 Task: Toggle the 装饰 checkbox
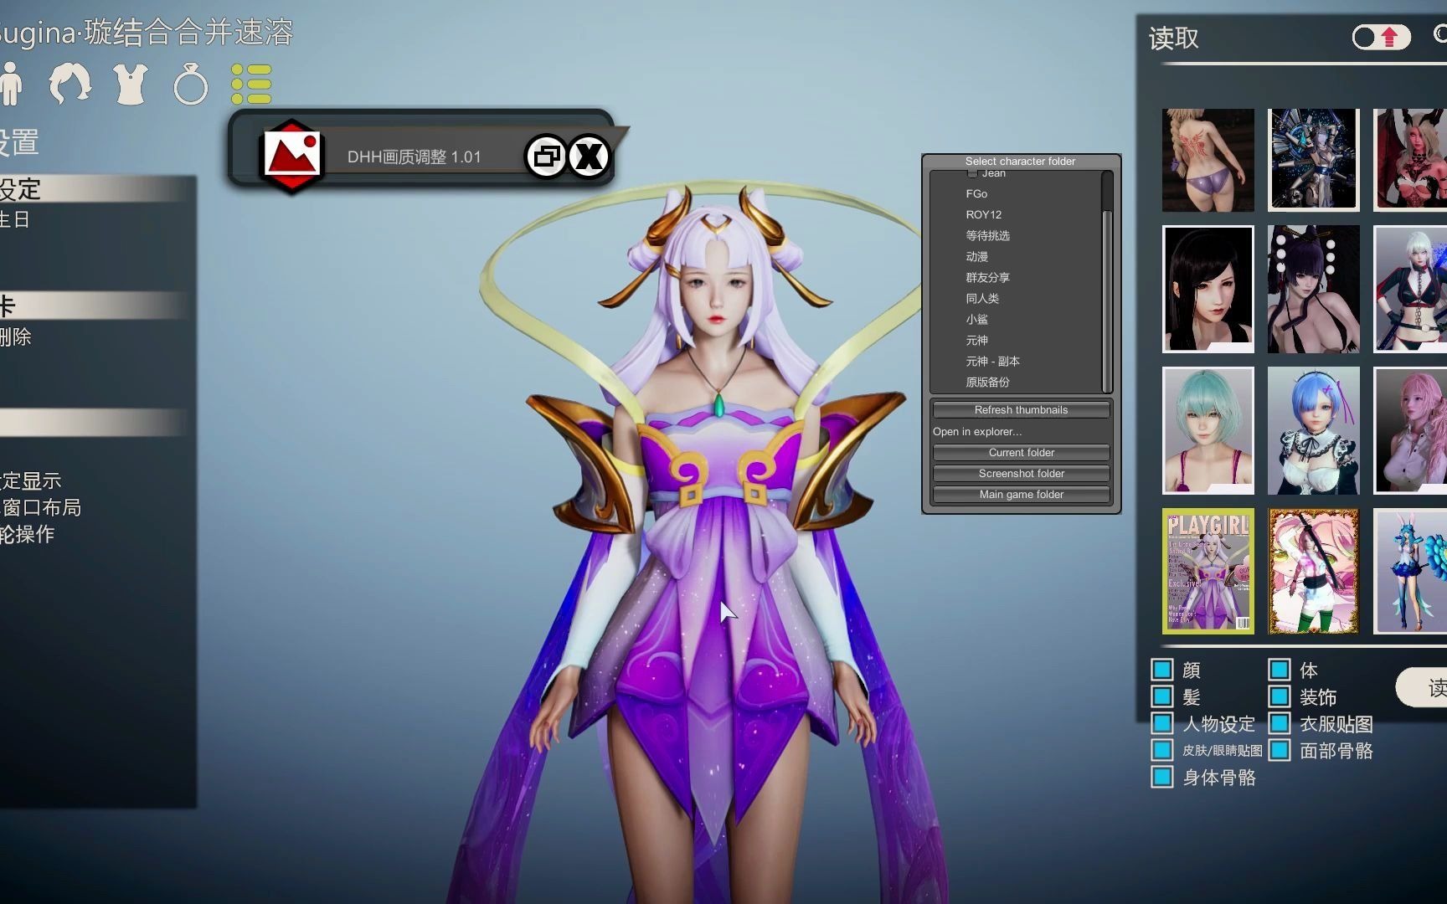point(1279,696)
